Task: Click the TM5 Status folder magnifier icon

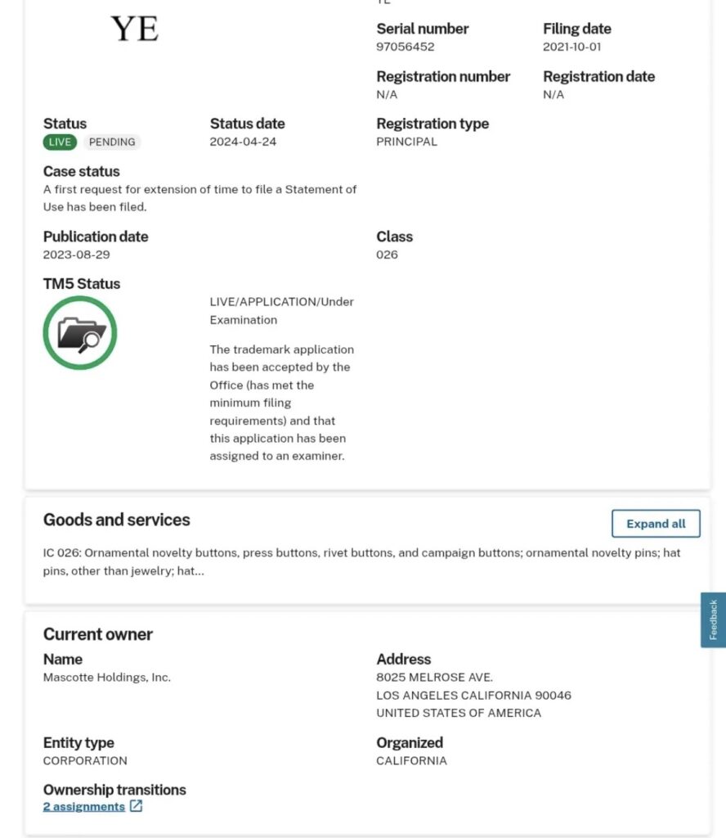Action: click(x=80, y=333)
